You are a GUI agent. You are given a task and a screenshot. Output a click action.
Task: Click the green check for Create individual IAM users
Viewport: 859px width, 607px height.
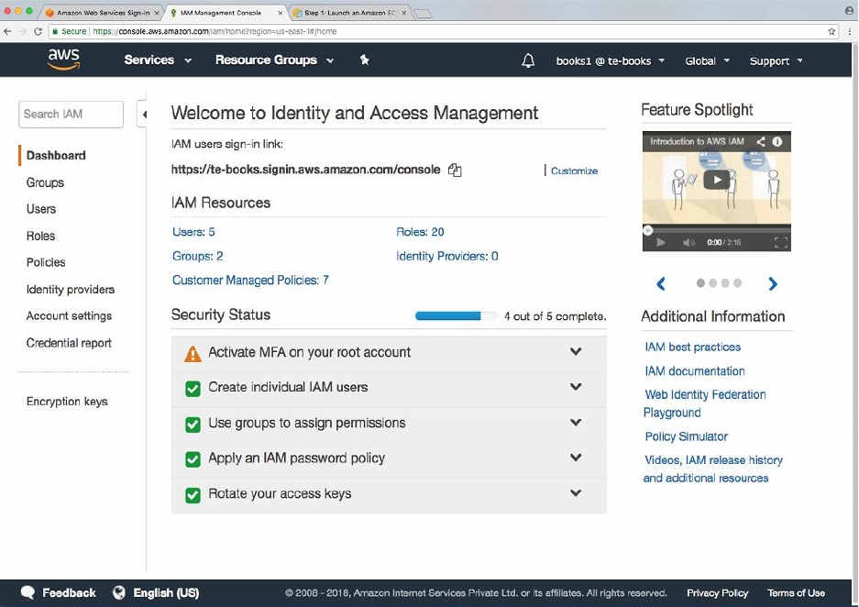(193, 388)
